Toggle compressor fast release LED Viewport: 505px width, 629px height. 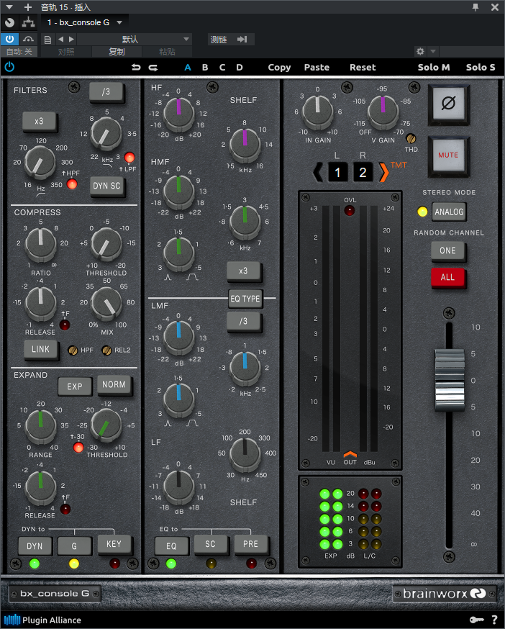click(x=65, y=325)
